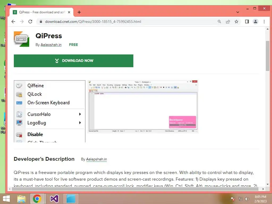This screenshot has height=204, width=272.
Task: Click the address bar URL
Action: tap(93, 22)
